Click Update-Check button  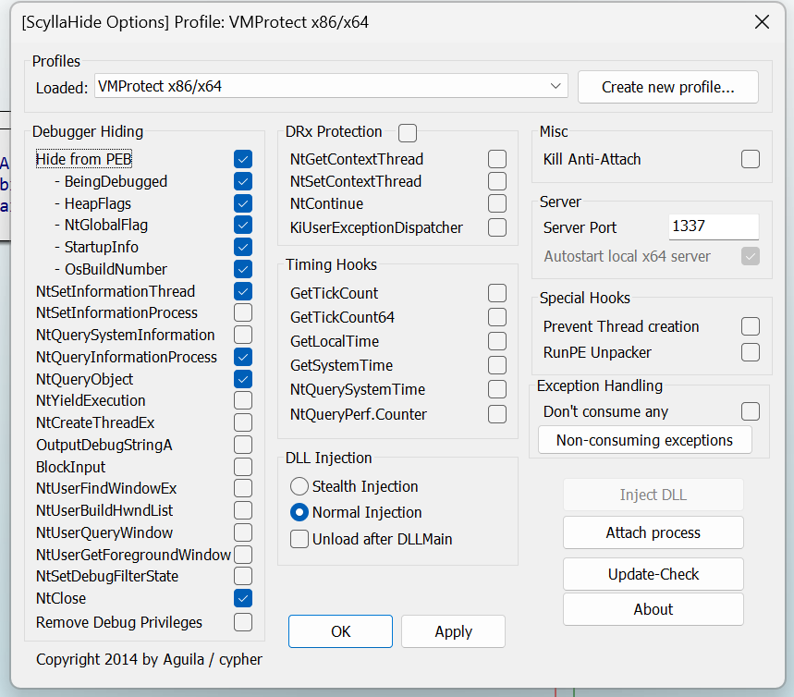[654, 574]
